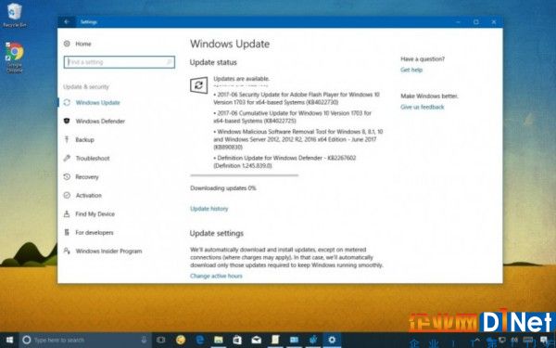View Update history link
This screenshot has height=348, width=556.
(208, 209)
